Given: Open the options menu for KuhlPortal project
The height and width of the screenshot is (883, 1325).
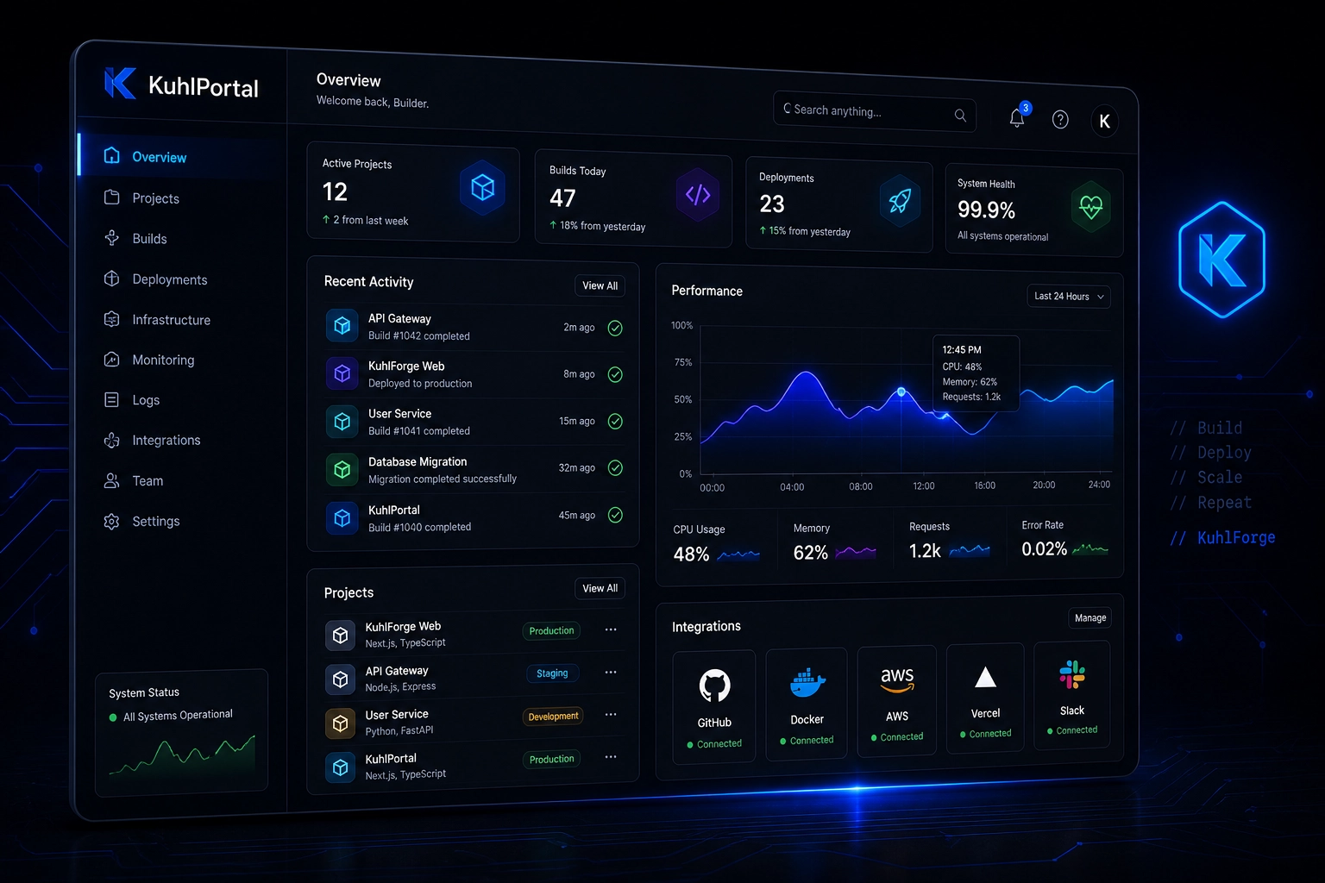Looking at the screenshot, I should pyautogui.click(x=611, y=756).
